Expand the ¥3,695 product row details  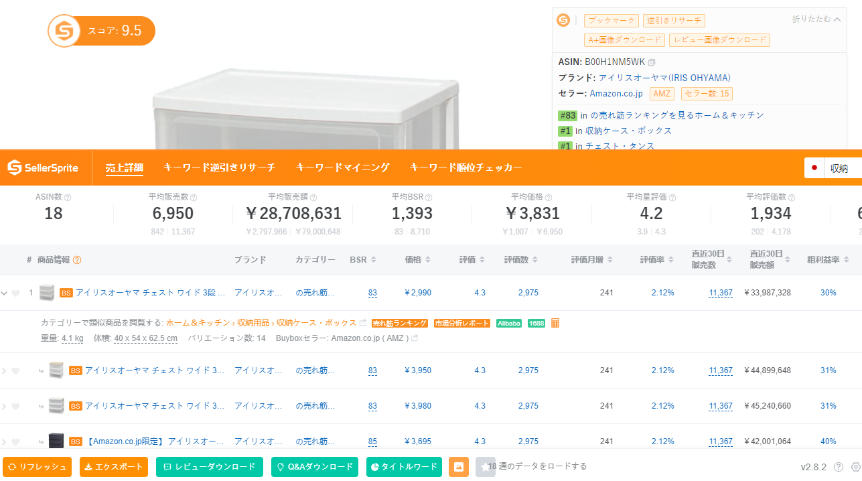coord(4,441)
